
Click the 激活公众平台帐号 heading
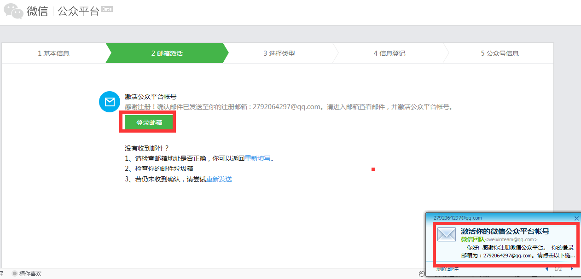pos(151,97)
